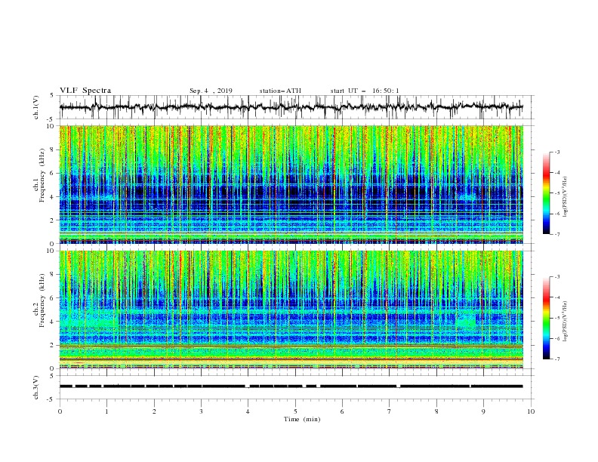The height and width of the screenshot is (462, 598).
Task: Click the ch.2 frequency-axis "8" tick label
Action: click(x=53, y=275)
